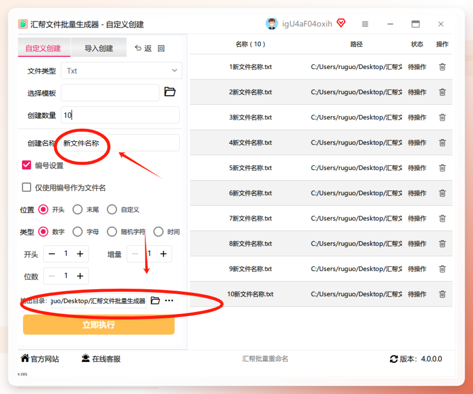Increase the 位数 digit count
This screenshot has width=473, height=394.
[80, 276]
